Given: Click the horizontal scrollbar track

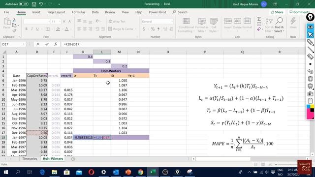Looking at the screenshot, I should [x=250, y=159].
